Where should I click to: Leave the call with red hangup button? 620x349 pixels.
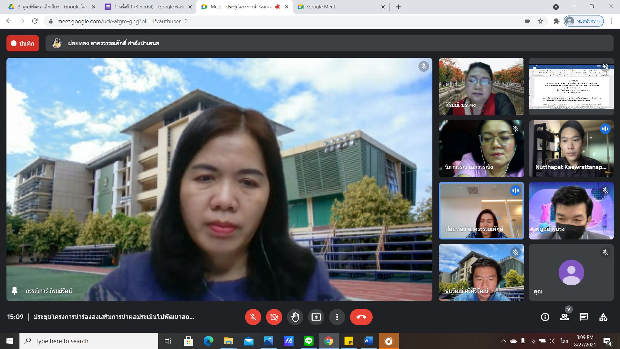[x=361, y=317]
